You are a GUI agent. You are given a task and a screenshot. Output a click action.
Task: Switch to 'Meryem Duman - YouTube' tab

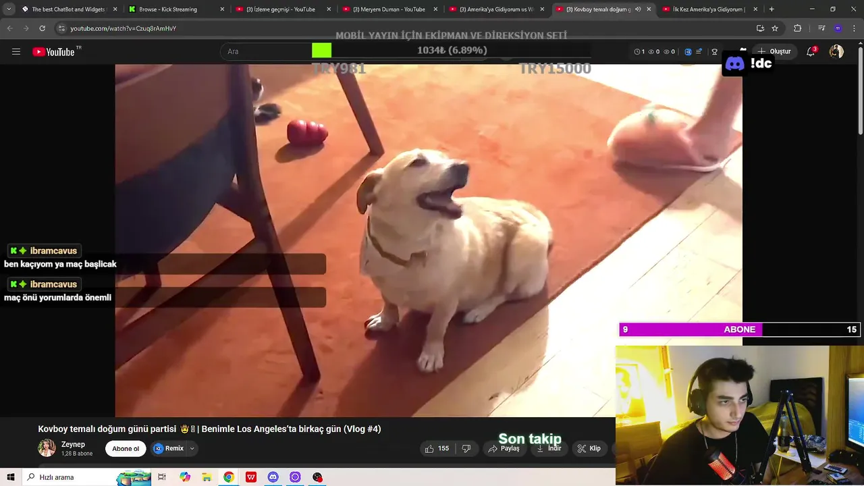coord(389,9)
